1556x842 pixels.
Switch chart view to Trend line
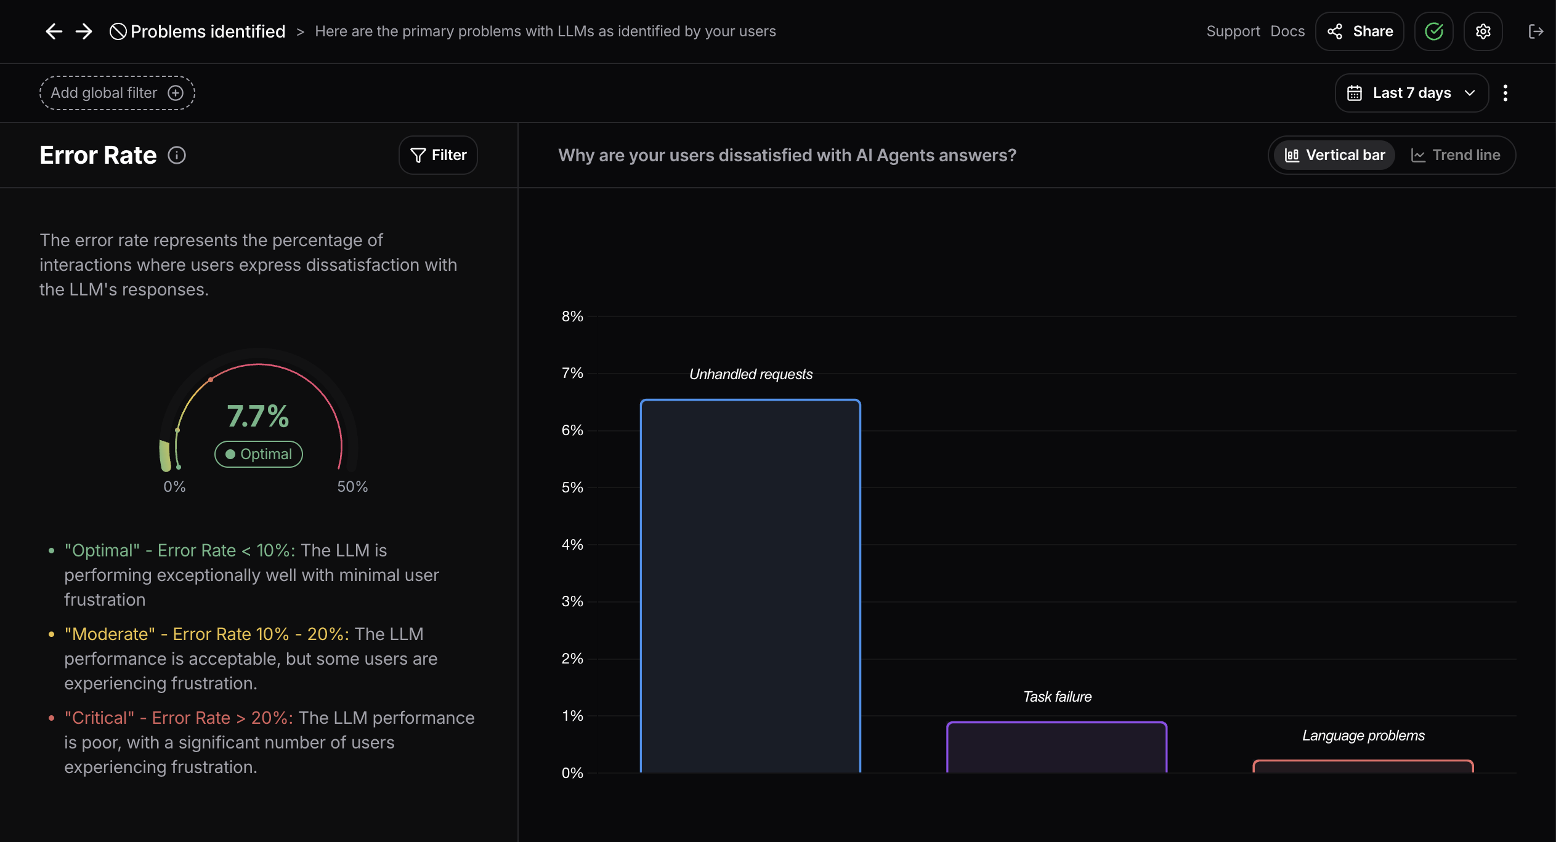[1455, 155]
